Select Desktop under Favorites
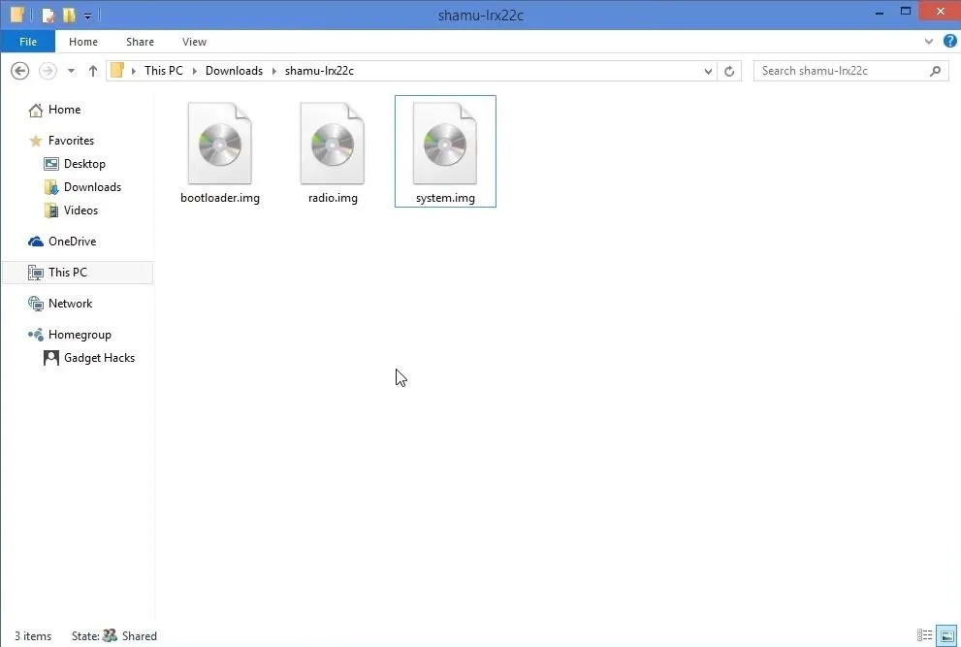961x647 pixels. coord(84,164)
